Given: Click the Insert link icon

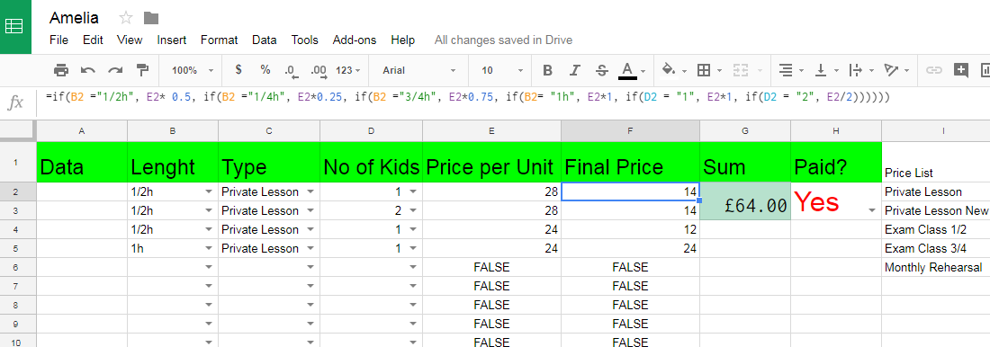Looking at the screenshot, I should 934,70.
